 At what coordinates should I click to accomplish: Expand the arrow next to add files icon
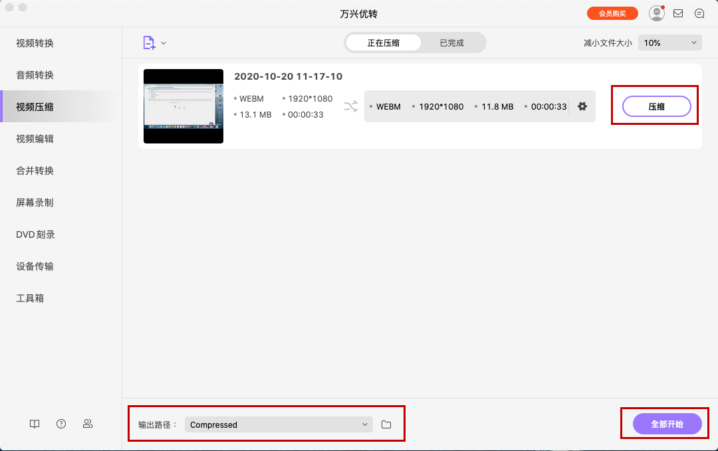click(164, 42)
